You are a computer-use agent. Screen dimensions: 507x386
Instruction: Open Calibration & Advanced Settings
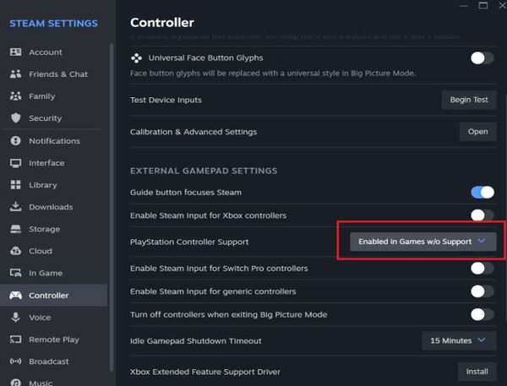click(477, 132)
